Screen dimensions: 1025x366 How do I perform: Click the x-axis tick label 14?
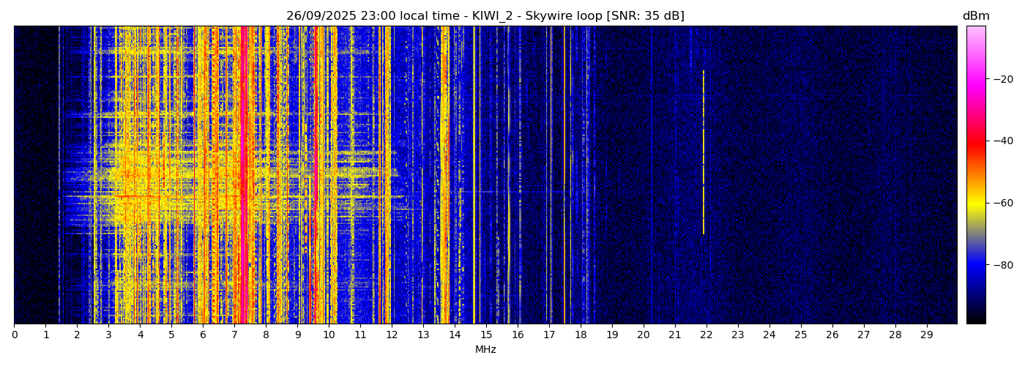point(455,335)
